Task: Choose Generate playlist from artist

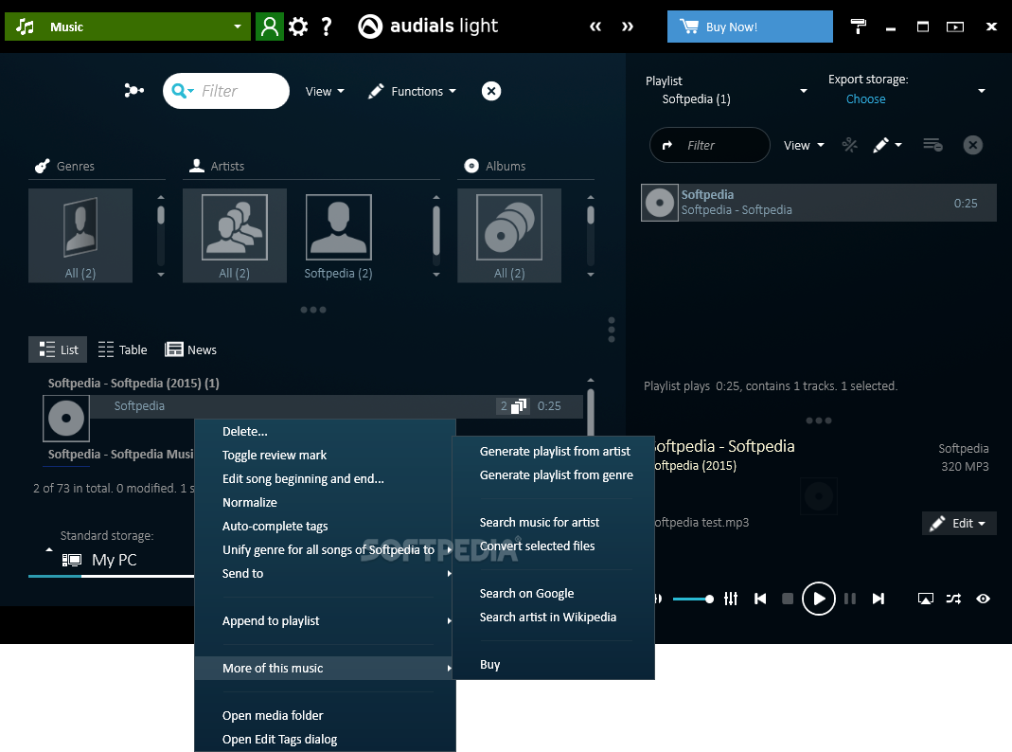Action: (x=554, y=451)
